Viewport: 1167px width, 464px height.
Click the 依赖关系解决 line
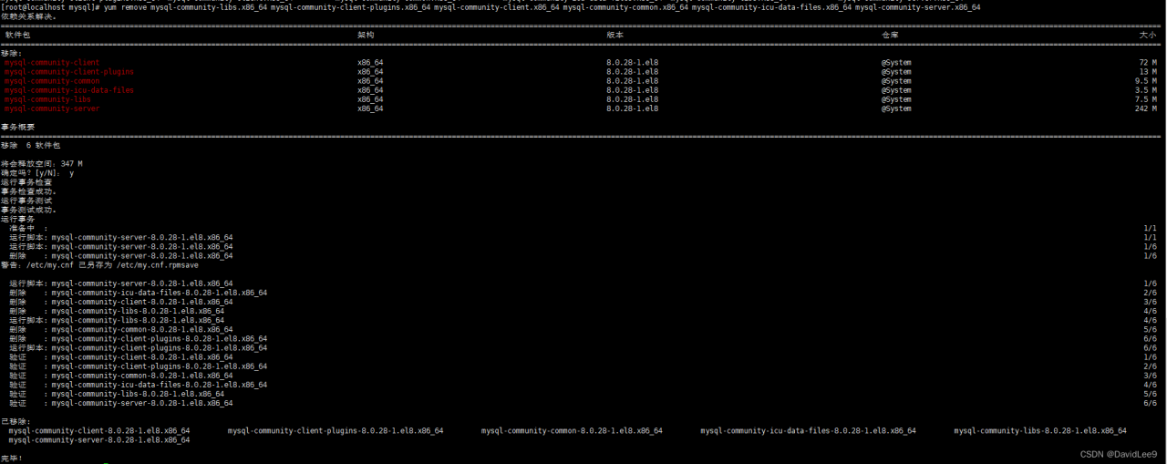coord(28,15)
